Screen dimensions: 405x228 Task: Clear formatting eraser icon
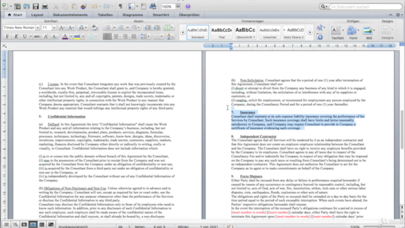point(94,28)
